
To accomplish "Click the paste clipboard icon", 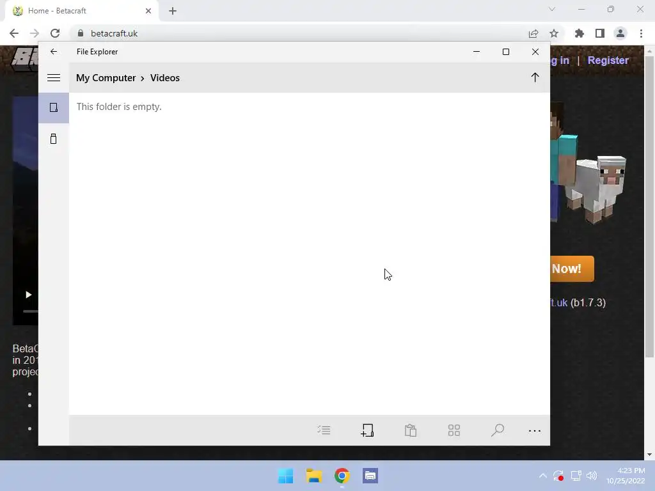I will tap(411, 430).
